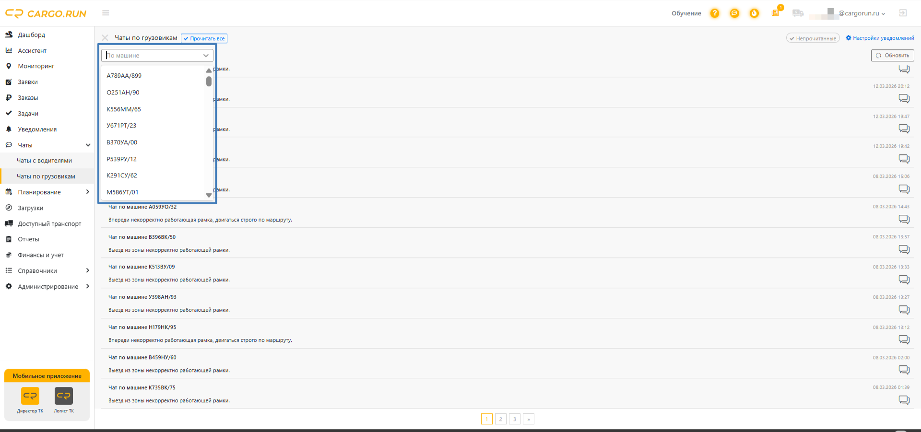921x432 pixels.
Task: Open chat icon for 12.03.2026 19:42 row
Action: (x=904, y=159)
